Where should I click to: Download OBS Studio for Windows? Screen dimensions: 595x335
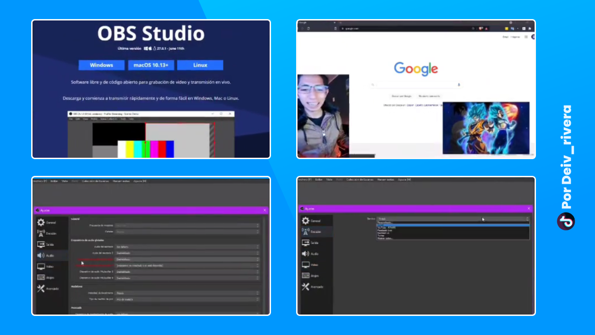tap(101, 65)
